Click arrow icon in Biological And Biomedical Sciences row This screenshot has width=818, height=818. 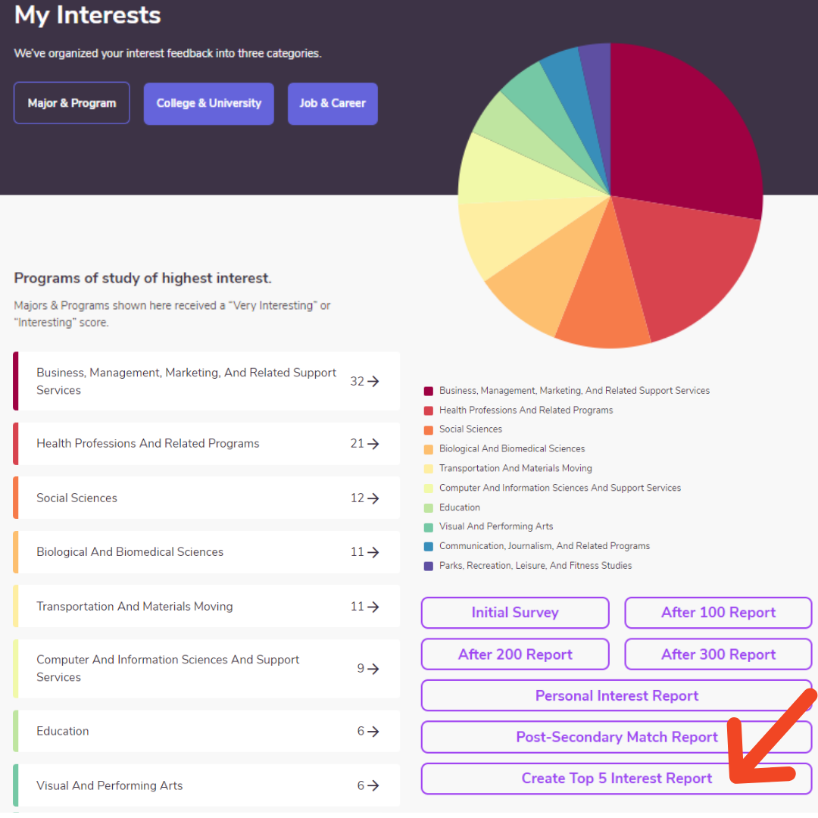tap(373, 552)
